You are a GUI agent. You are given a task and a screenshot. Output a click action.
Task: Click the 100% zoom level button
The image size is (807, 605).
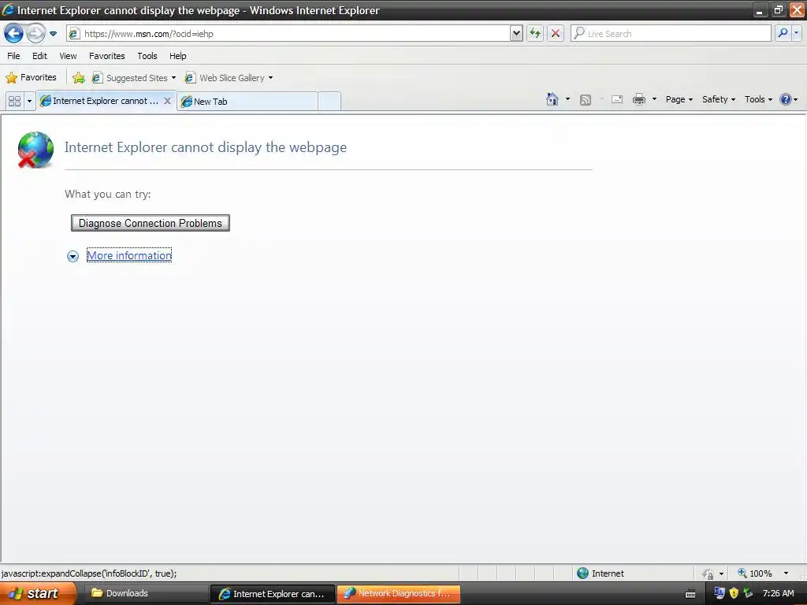pos(755,573)
